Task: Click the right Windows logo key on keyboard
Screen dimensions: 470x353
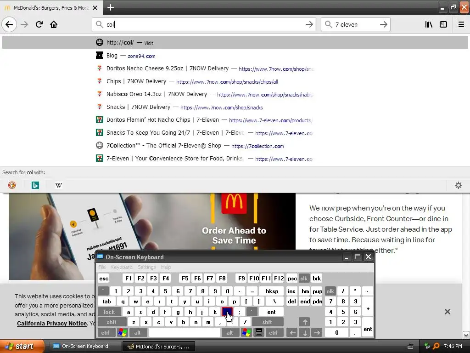Action: (x=246, y=333)
